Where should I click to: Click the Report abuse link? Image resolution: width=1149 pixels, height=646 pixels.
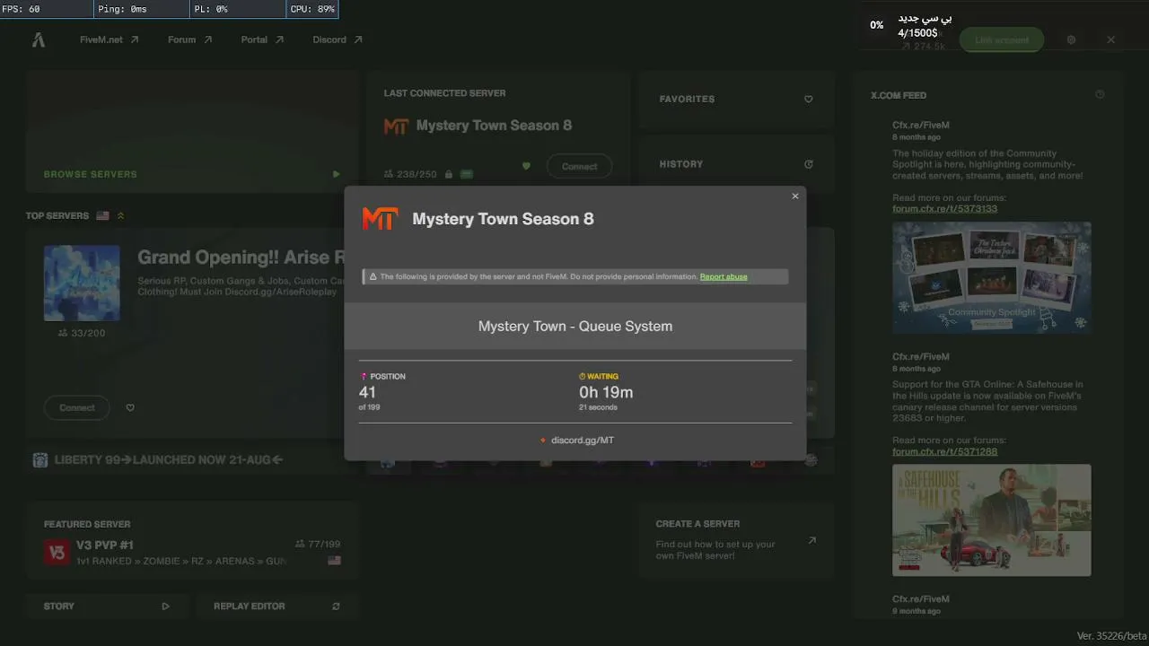pos(724,276)
